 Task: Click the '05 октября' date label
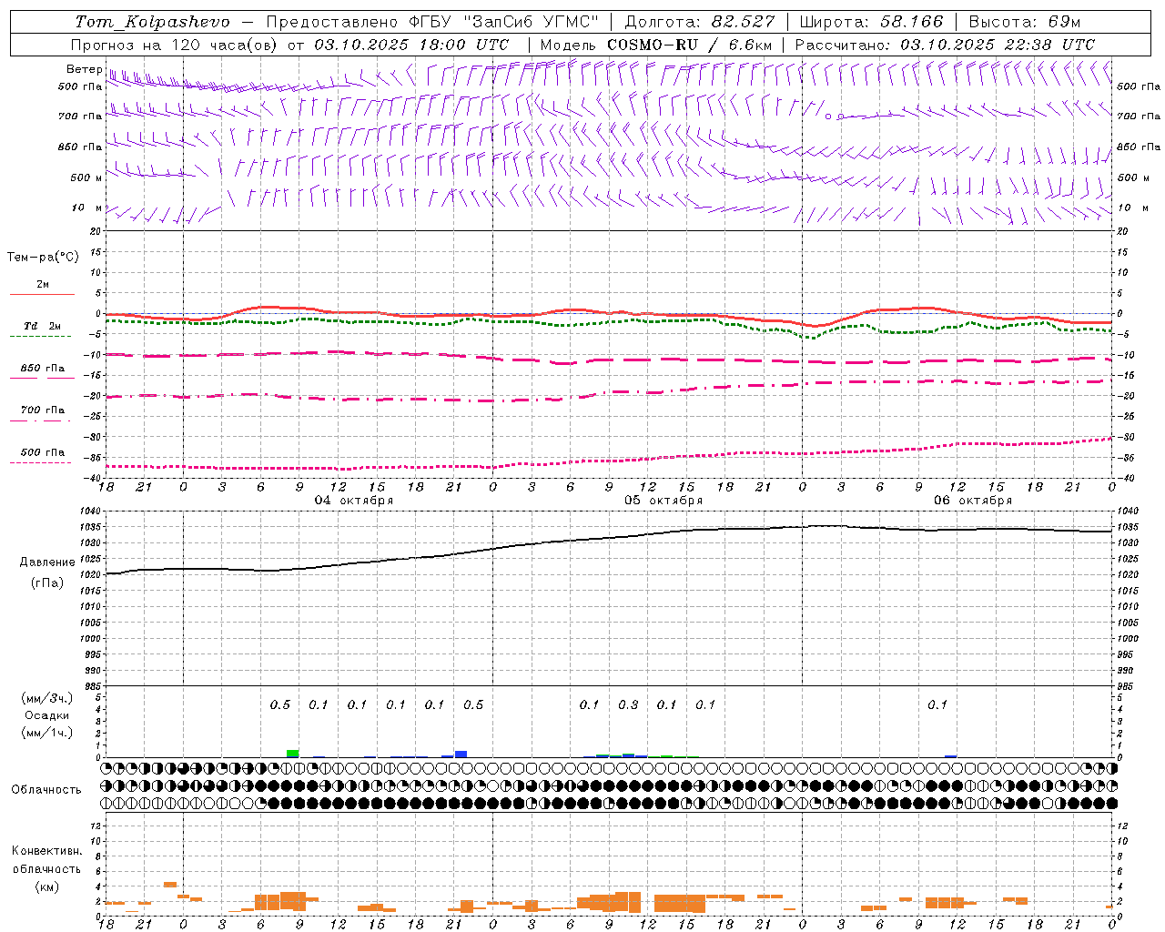pos(664,501)
